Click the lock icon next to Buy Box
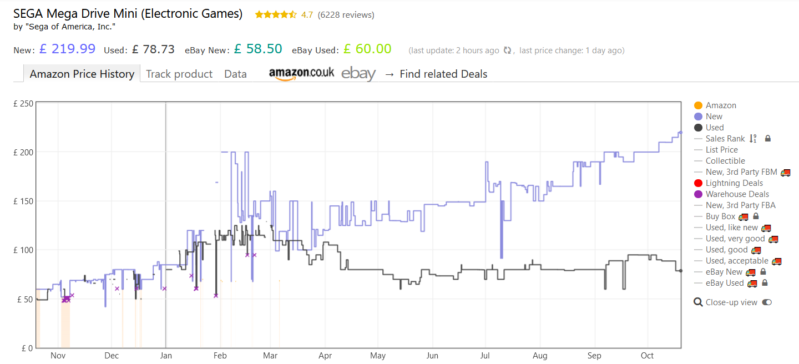The image size is (799, 364). click(756, 216)
